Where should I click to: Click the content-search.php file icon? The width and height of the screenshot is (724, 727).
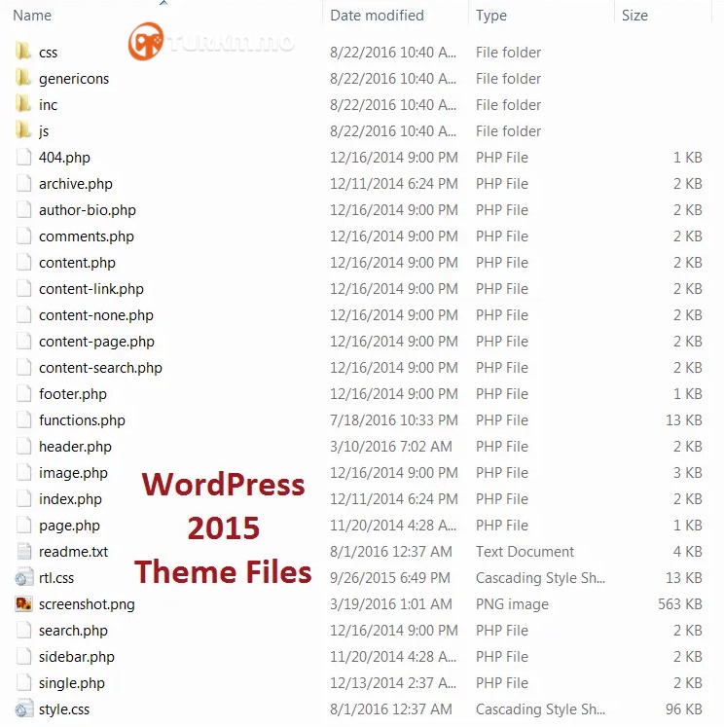(23, 367)
